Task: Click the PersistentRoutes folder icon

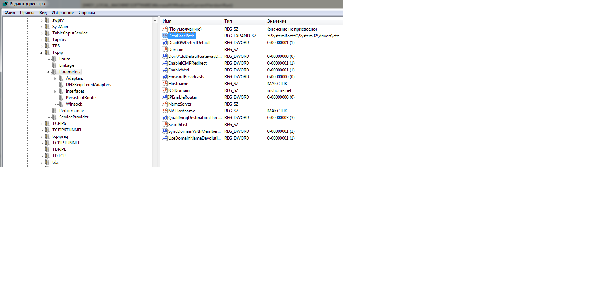Action: point(61,98)
